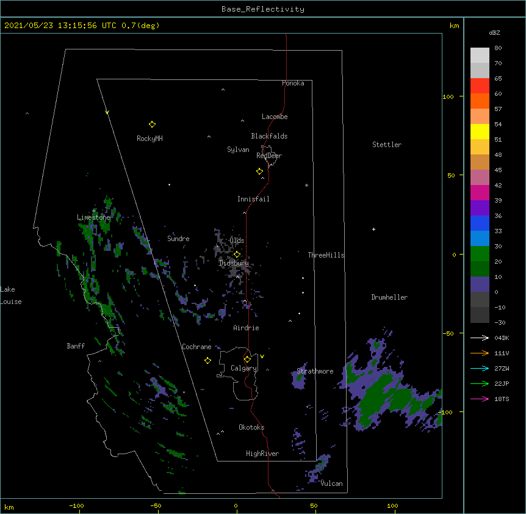Click the Cochrane label
This screenshot has height=514, width=526.
(x=196, y=347)
